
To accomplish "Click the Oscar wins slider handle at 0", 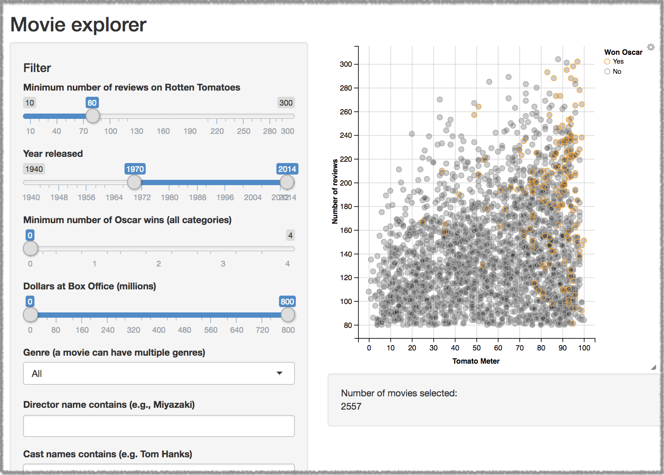I will [x=30, y=248].
